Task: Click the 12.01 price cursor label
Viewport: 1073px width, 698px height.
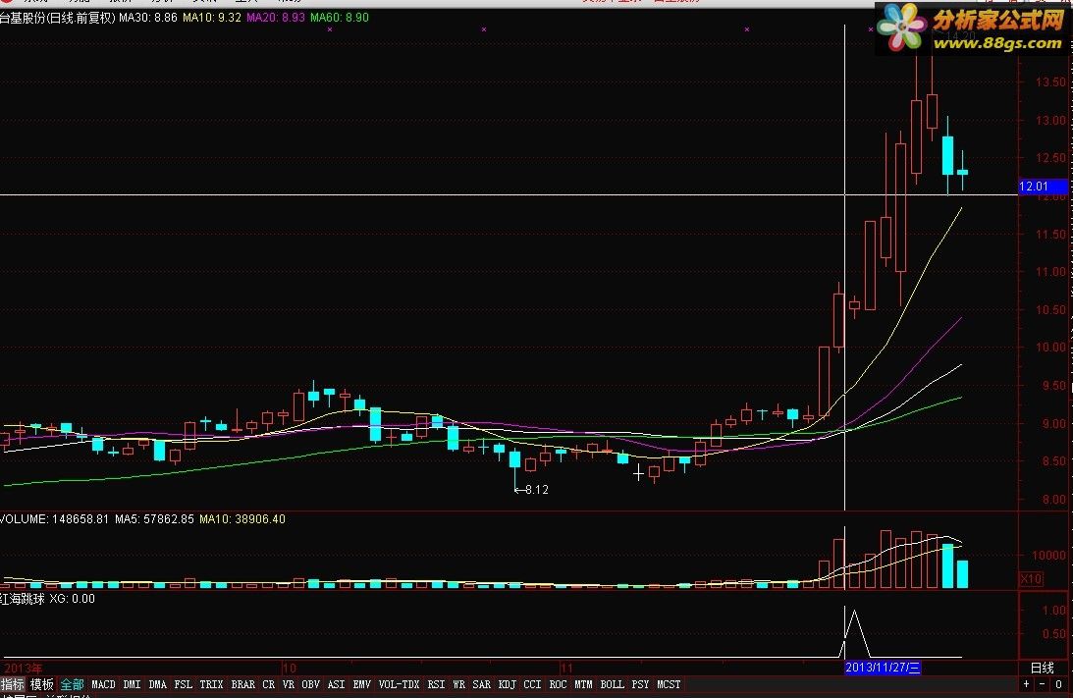Action: point(1043,187)
